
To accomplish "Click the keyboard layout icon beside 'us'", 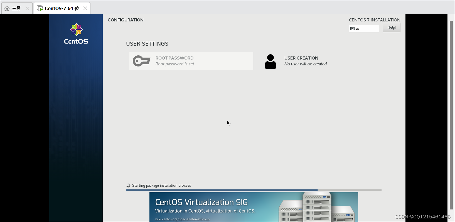I will [x=352, y=29].
